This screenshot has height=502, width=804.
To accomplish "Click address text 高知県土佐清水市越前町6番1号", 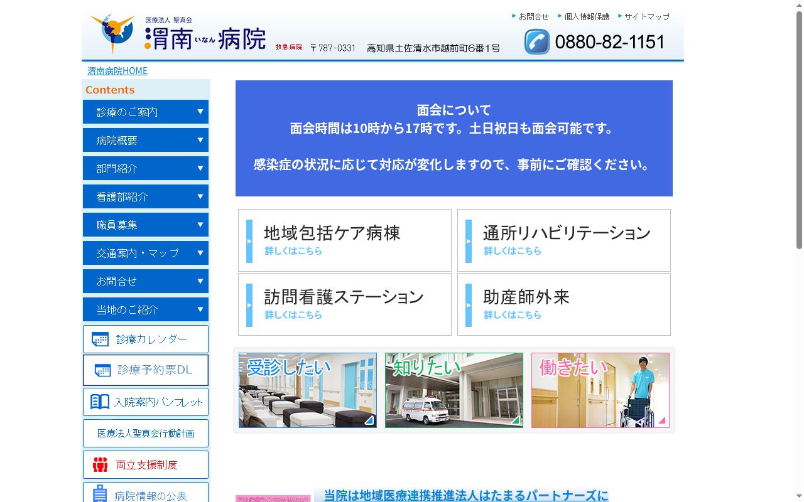I will click(x=433, y=48).
